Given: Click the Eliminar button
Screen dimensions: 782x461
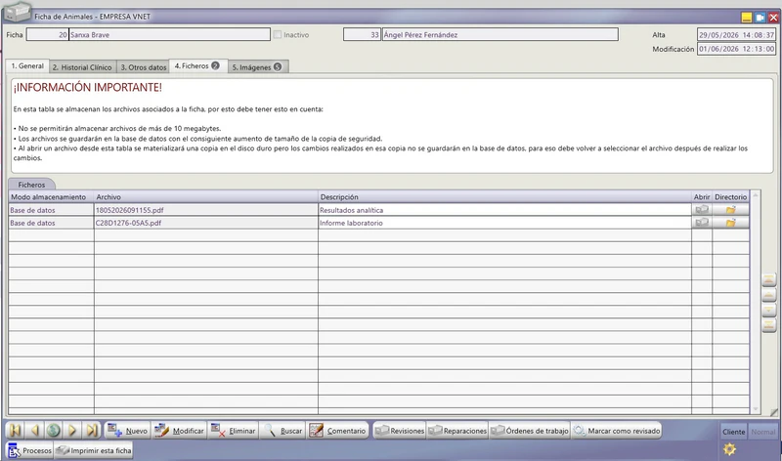Looking at the screenshot, I should tap(233, 431).
